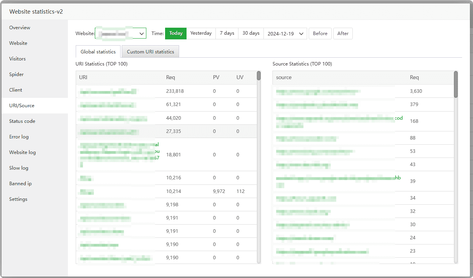473x278 pixels.
Task: Open the Slow log section
Action: click(x=19, y=168)
